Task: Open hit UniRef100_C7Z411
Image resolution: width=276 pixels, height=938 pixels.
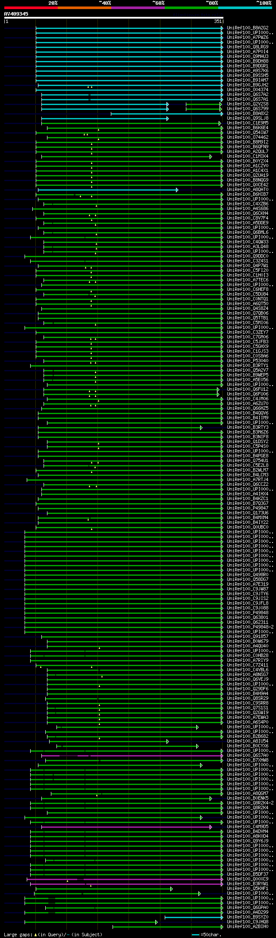Action: (248, 665)
